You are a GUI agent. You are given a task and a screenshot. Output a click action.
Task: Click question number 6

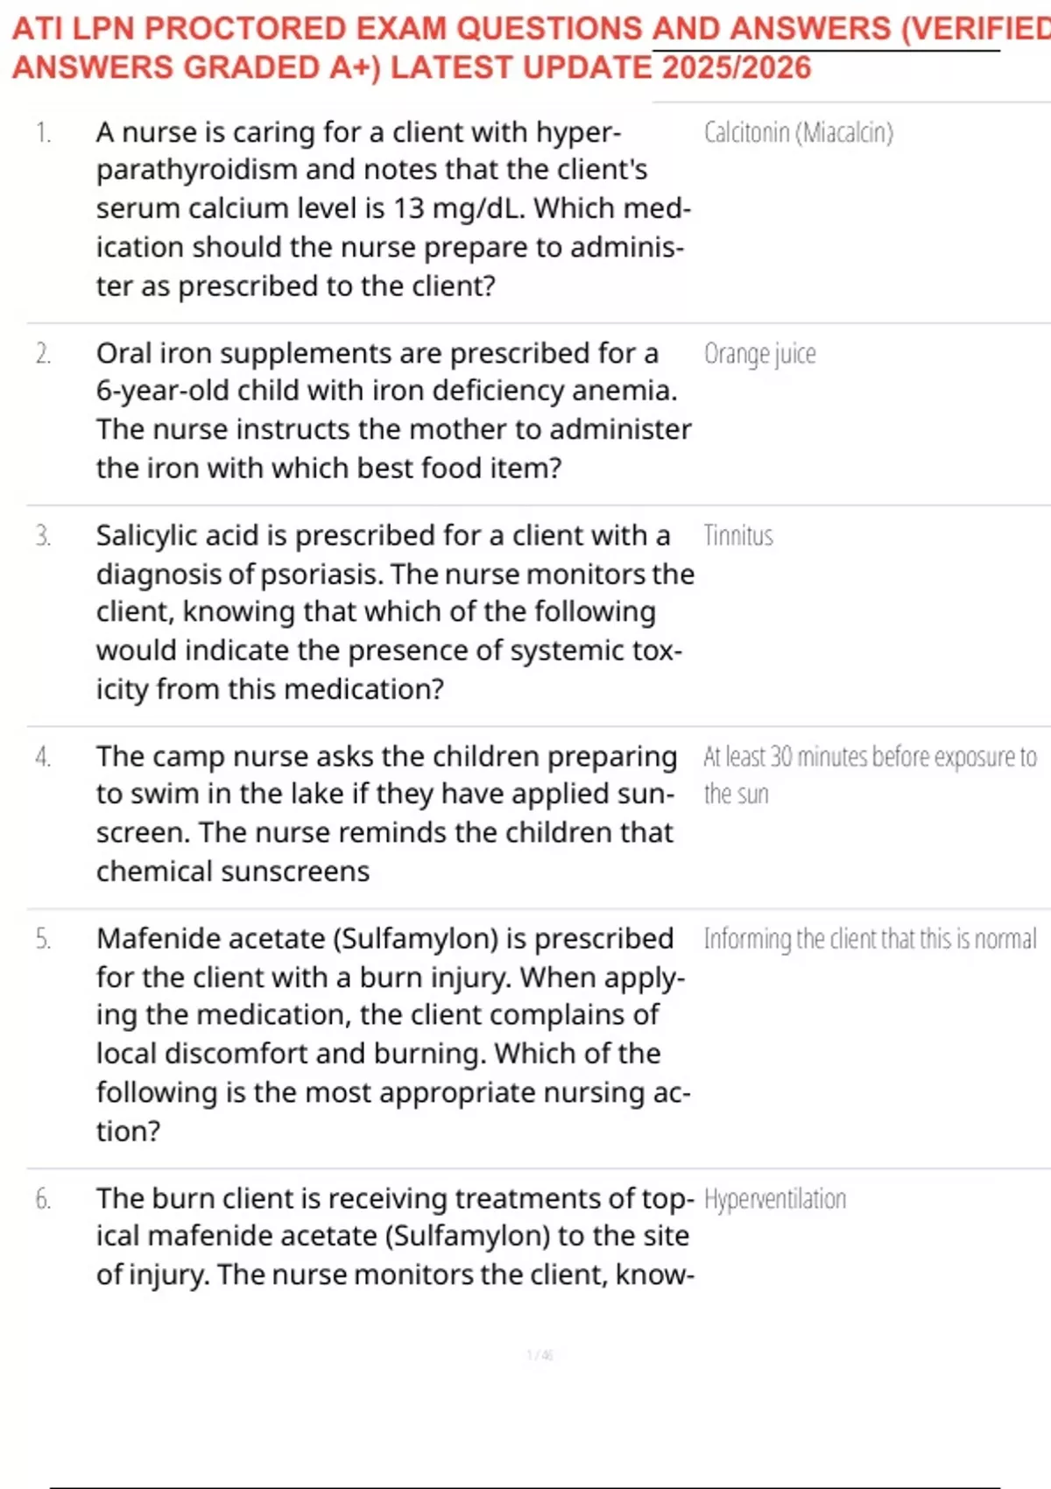(x=43, y=1199)
